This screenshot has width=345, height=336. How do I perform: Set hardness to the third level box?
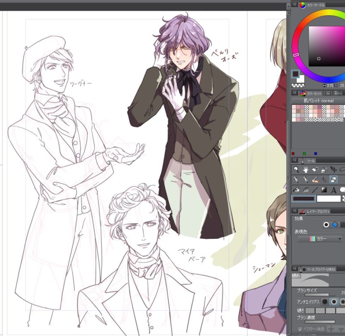point(330,311)
